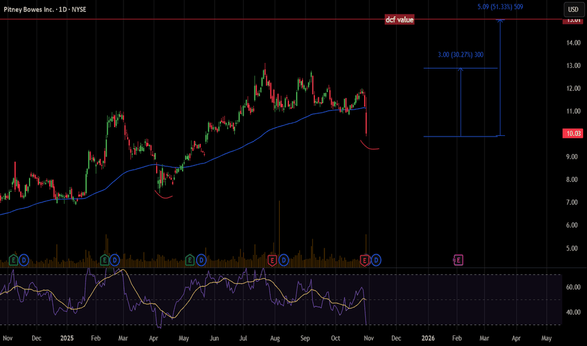The height and width of the screenshot is (346, 587).
Task: Click the 2026 label on the time axis
Action: tap(428, 338)
